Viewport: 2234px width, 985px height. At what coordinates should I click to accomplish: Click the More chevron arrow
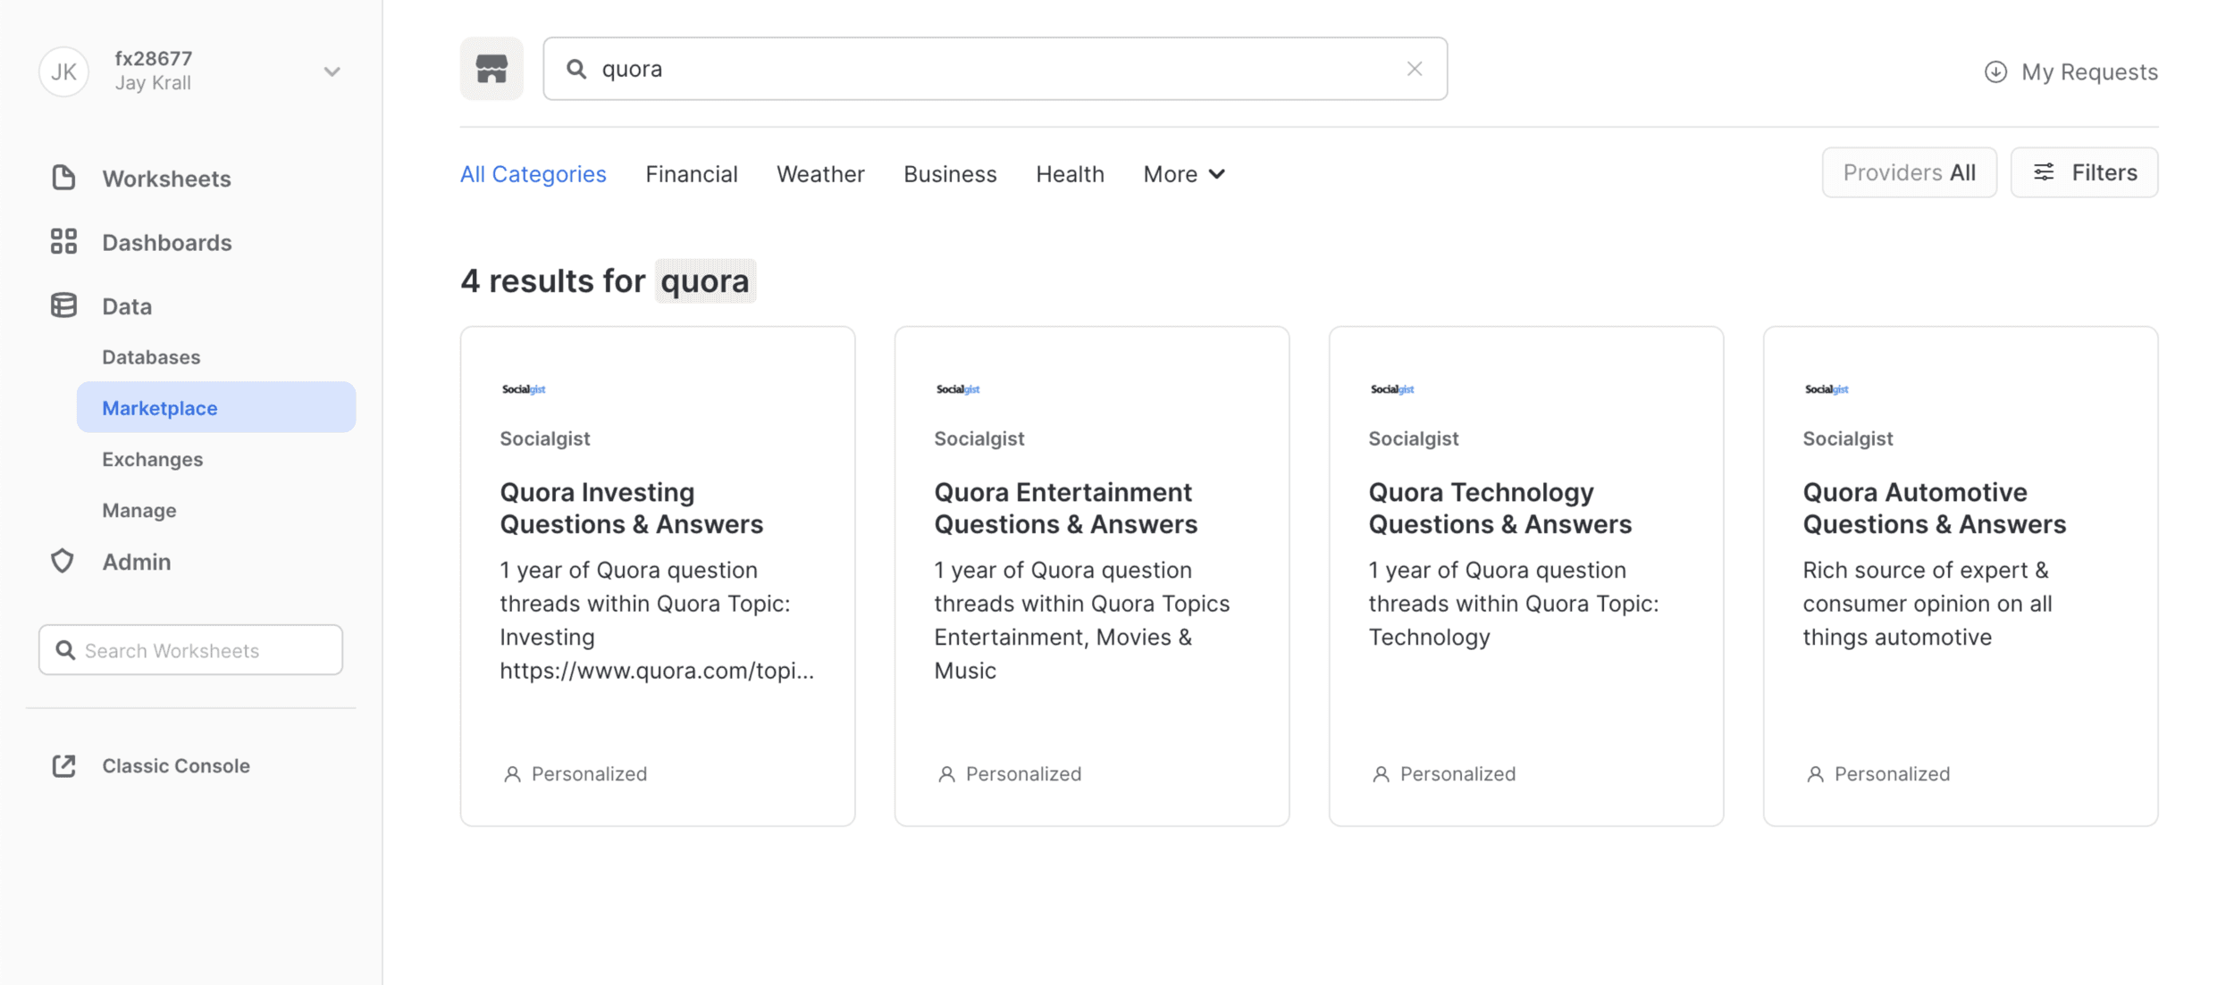[1216, 174]
